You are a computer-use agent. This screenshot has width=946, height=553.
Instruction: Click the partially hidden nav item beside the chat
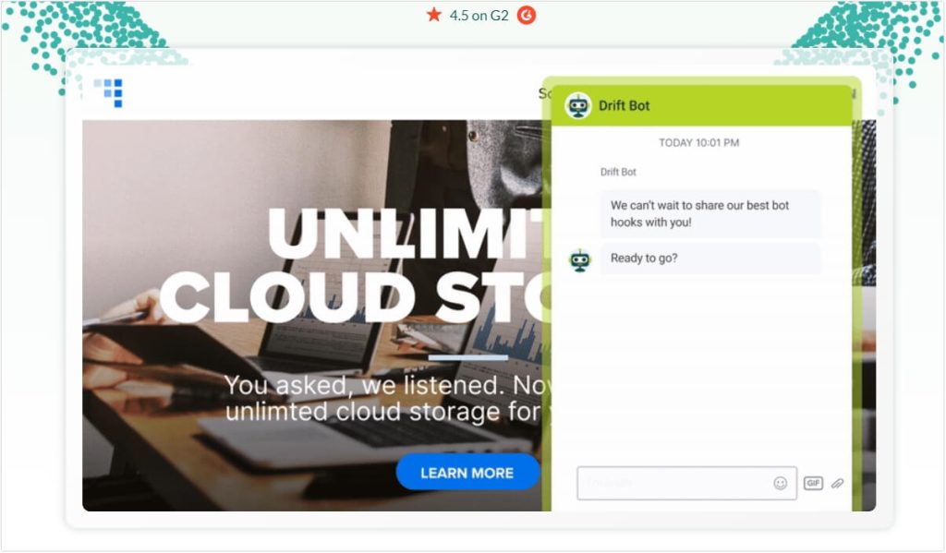[543, 93]
